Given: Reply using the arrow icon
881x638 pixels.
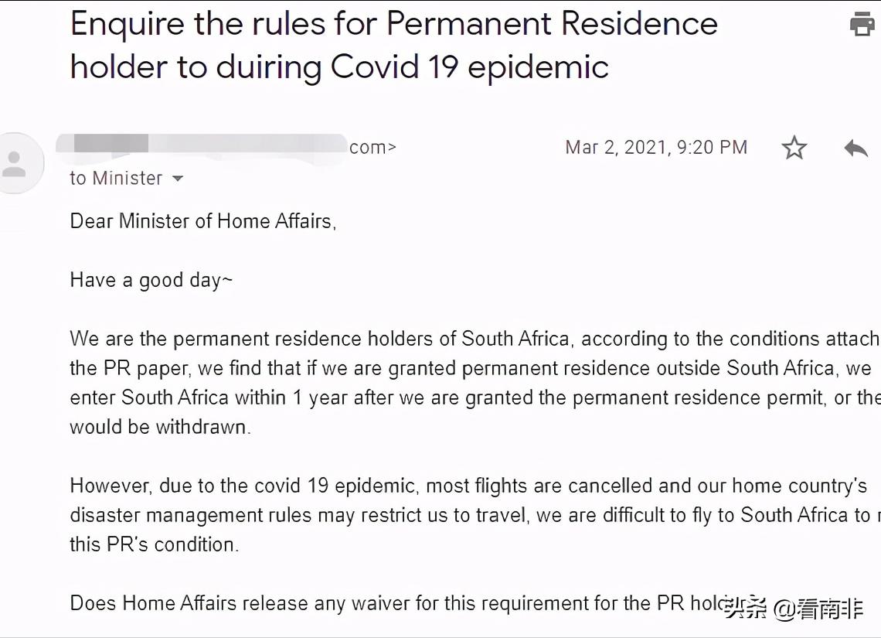Looking at the screenshot, I should 855,147.
